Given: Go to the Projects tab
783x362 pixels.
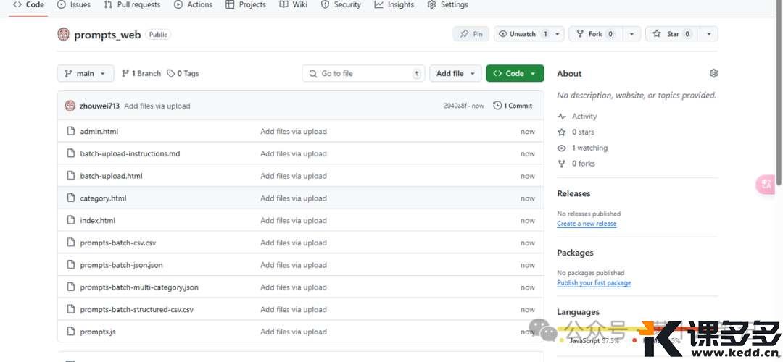Looking at the screenshot, I should point(245,4).
